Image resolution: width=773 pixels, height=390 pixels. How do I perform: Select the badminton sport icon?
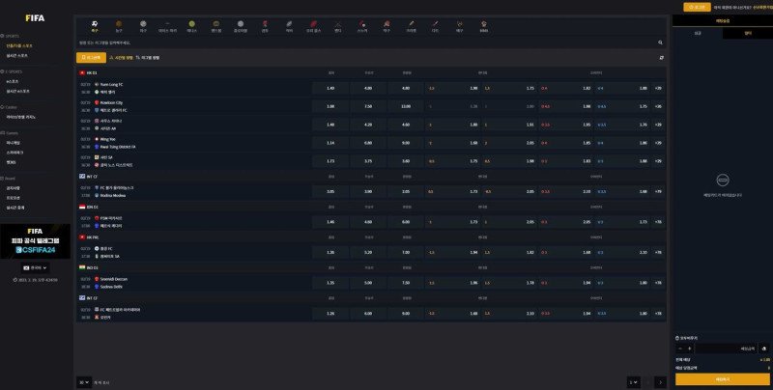tap(460, 23)
